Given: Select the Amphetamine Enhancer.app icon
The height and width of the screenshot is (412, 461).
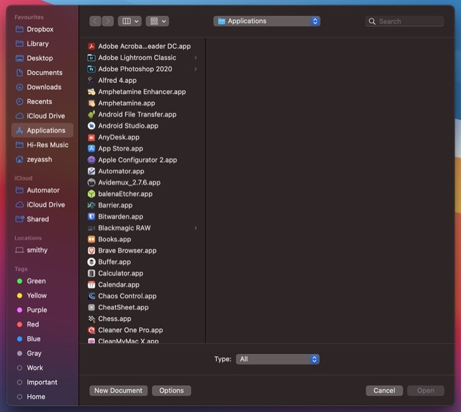Looking at the screenshot, I should click(92, 91).
